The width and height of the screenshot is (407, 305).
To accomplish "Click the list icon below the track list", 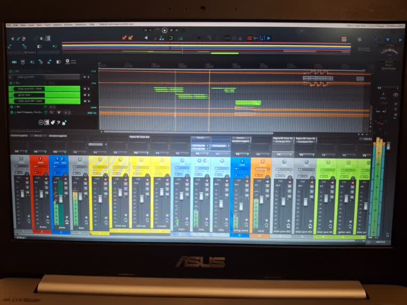I will (x=47, y=122).
